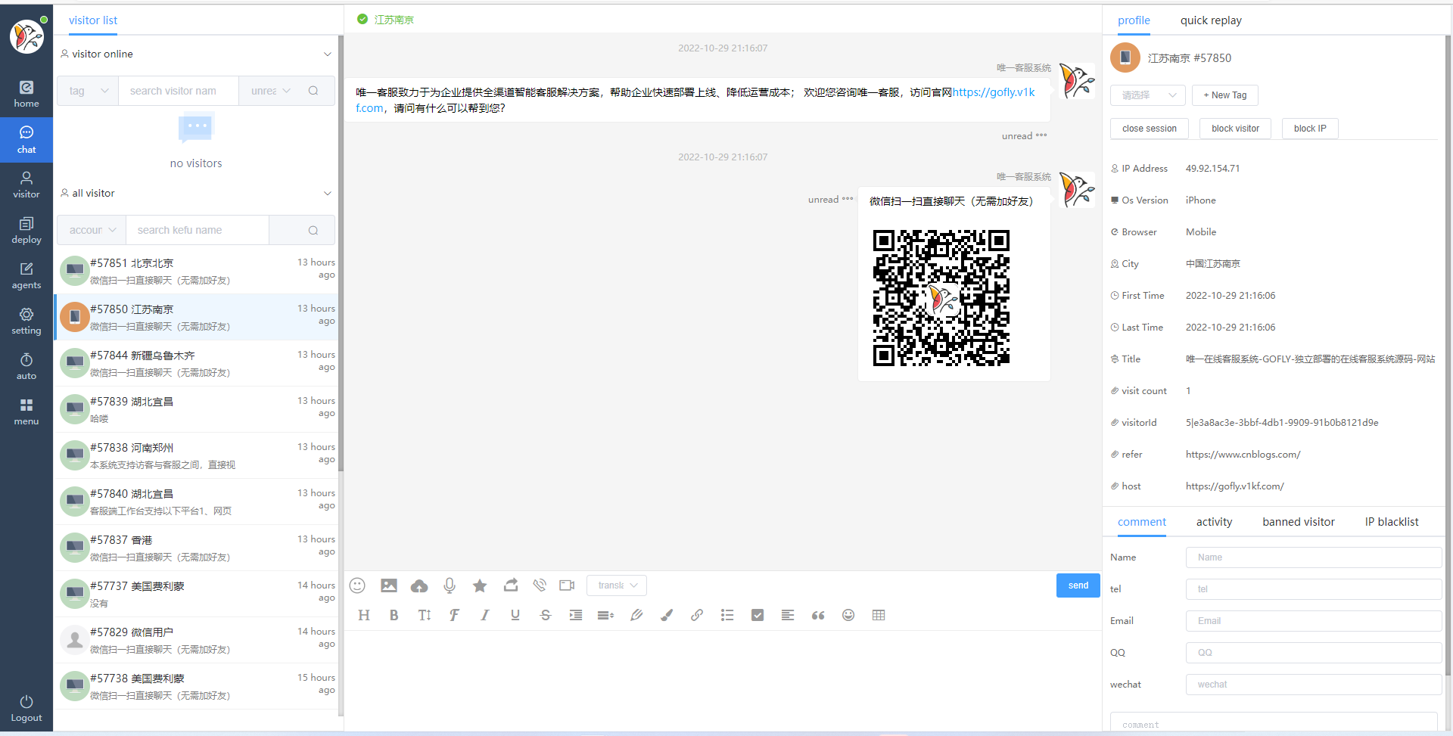Open setting from the sidebar
The image size is (1453, 736).
click(x=26, y=321)
